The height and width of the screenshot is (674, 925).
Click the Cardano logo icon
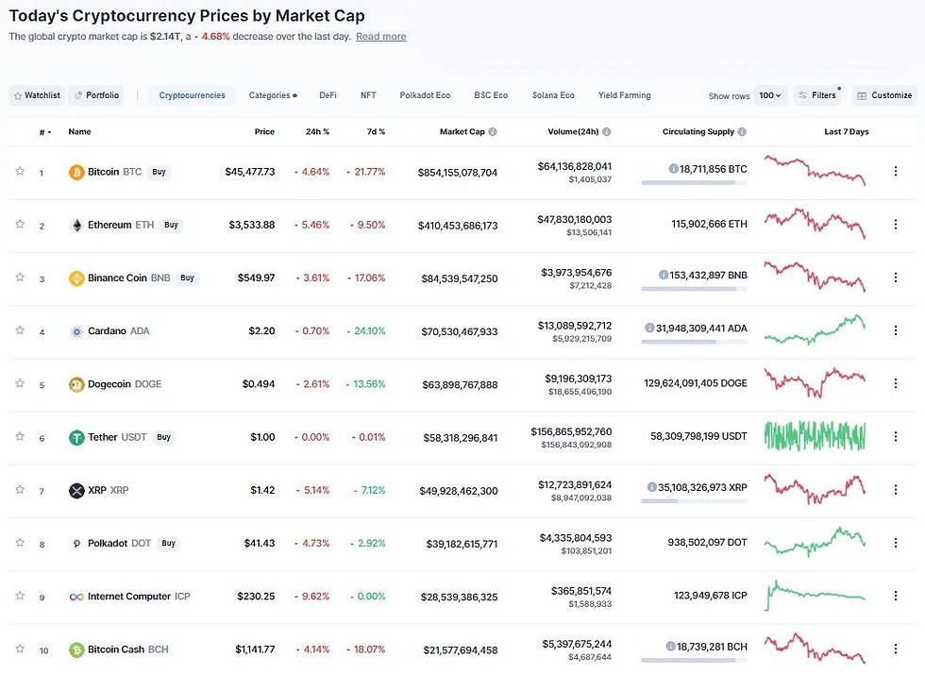coord(76,331)
